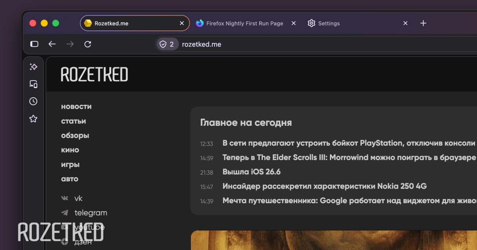Open the AI sparkle sidebar tool

click(33, 67)
